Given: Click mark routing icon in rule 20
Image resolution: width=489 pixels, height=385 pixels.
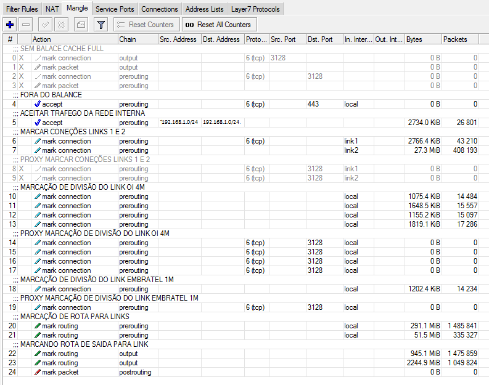Looking at the screenshot, I should click(38, 326).
